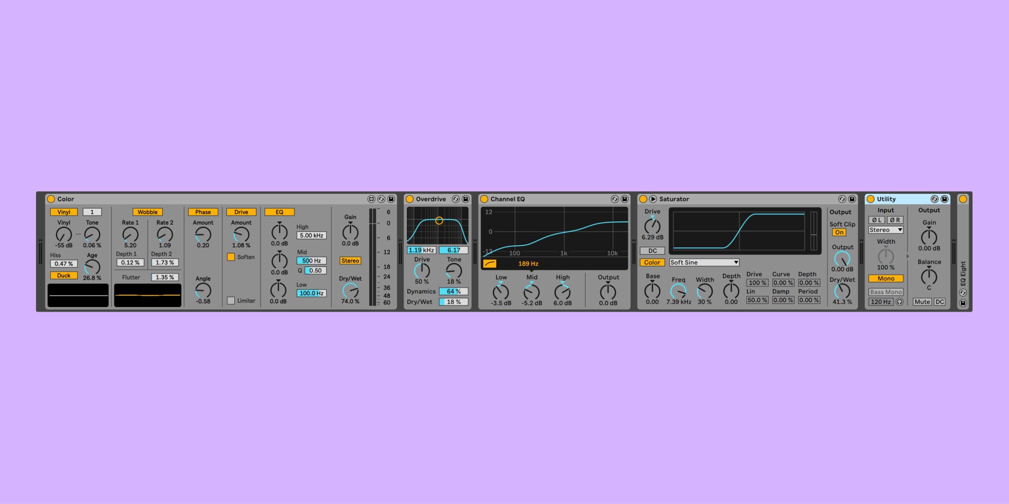
Task: Disable the Soften checkbox
Action: 231,257
